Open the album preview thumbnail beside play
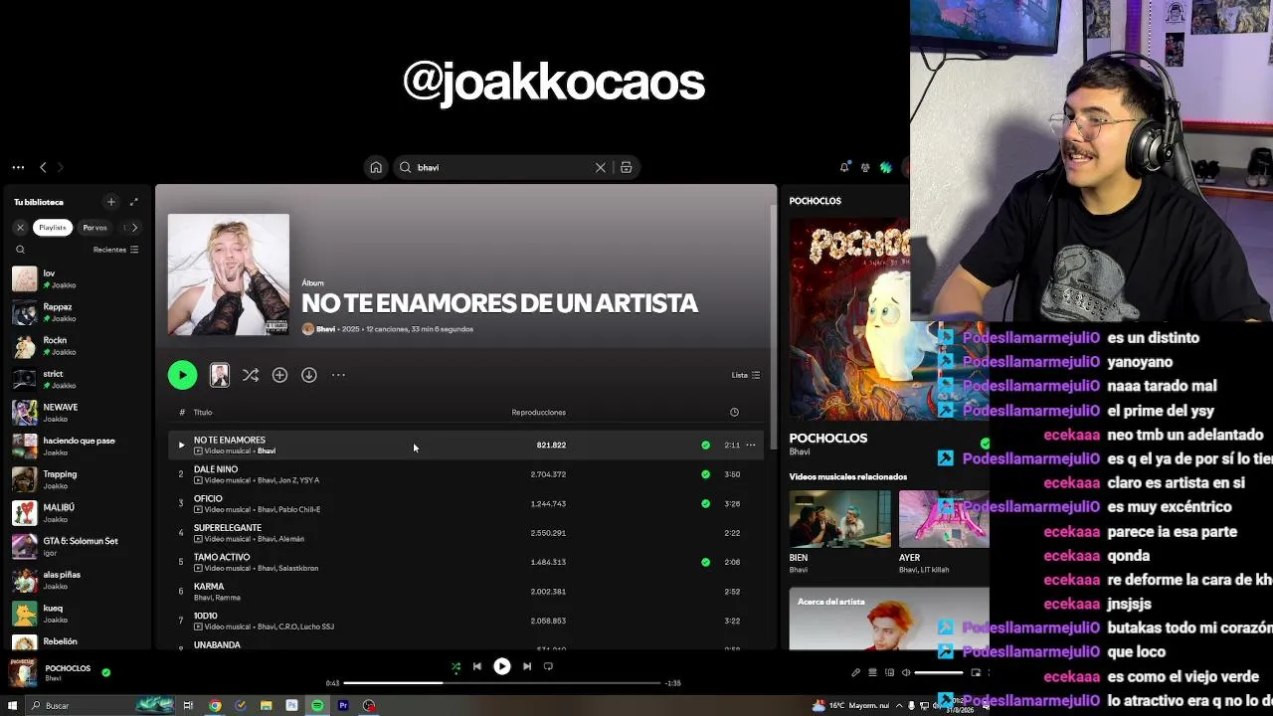This screenshot has width=1273, height=716. (x=220, y=375)
